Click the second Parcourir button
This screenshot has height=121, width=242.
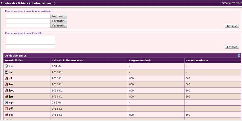(x=59, y=21)
